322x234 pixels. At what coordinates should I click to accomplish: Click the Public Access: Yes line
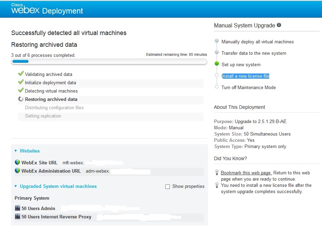coord(234,140)
